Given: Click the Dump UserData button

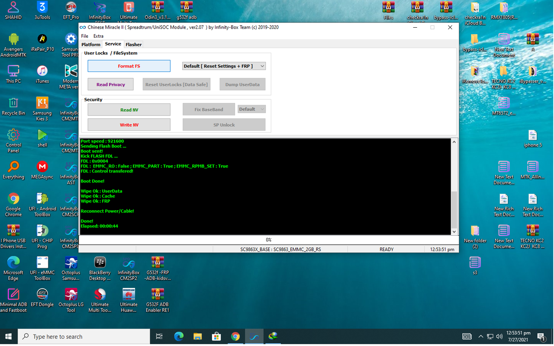Looking at the screenshot, I should (x=242, y=84).
